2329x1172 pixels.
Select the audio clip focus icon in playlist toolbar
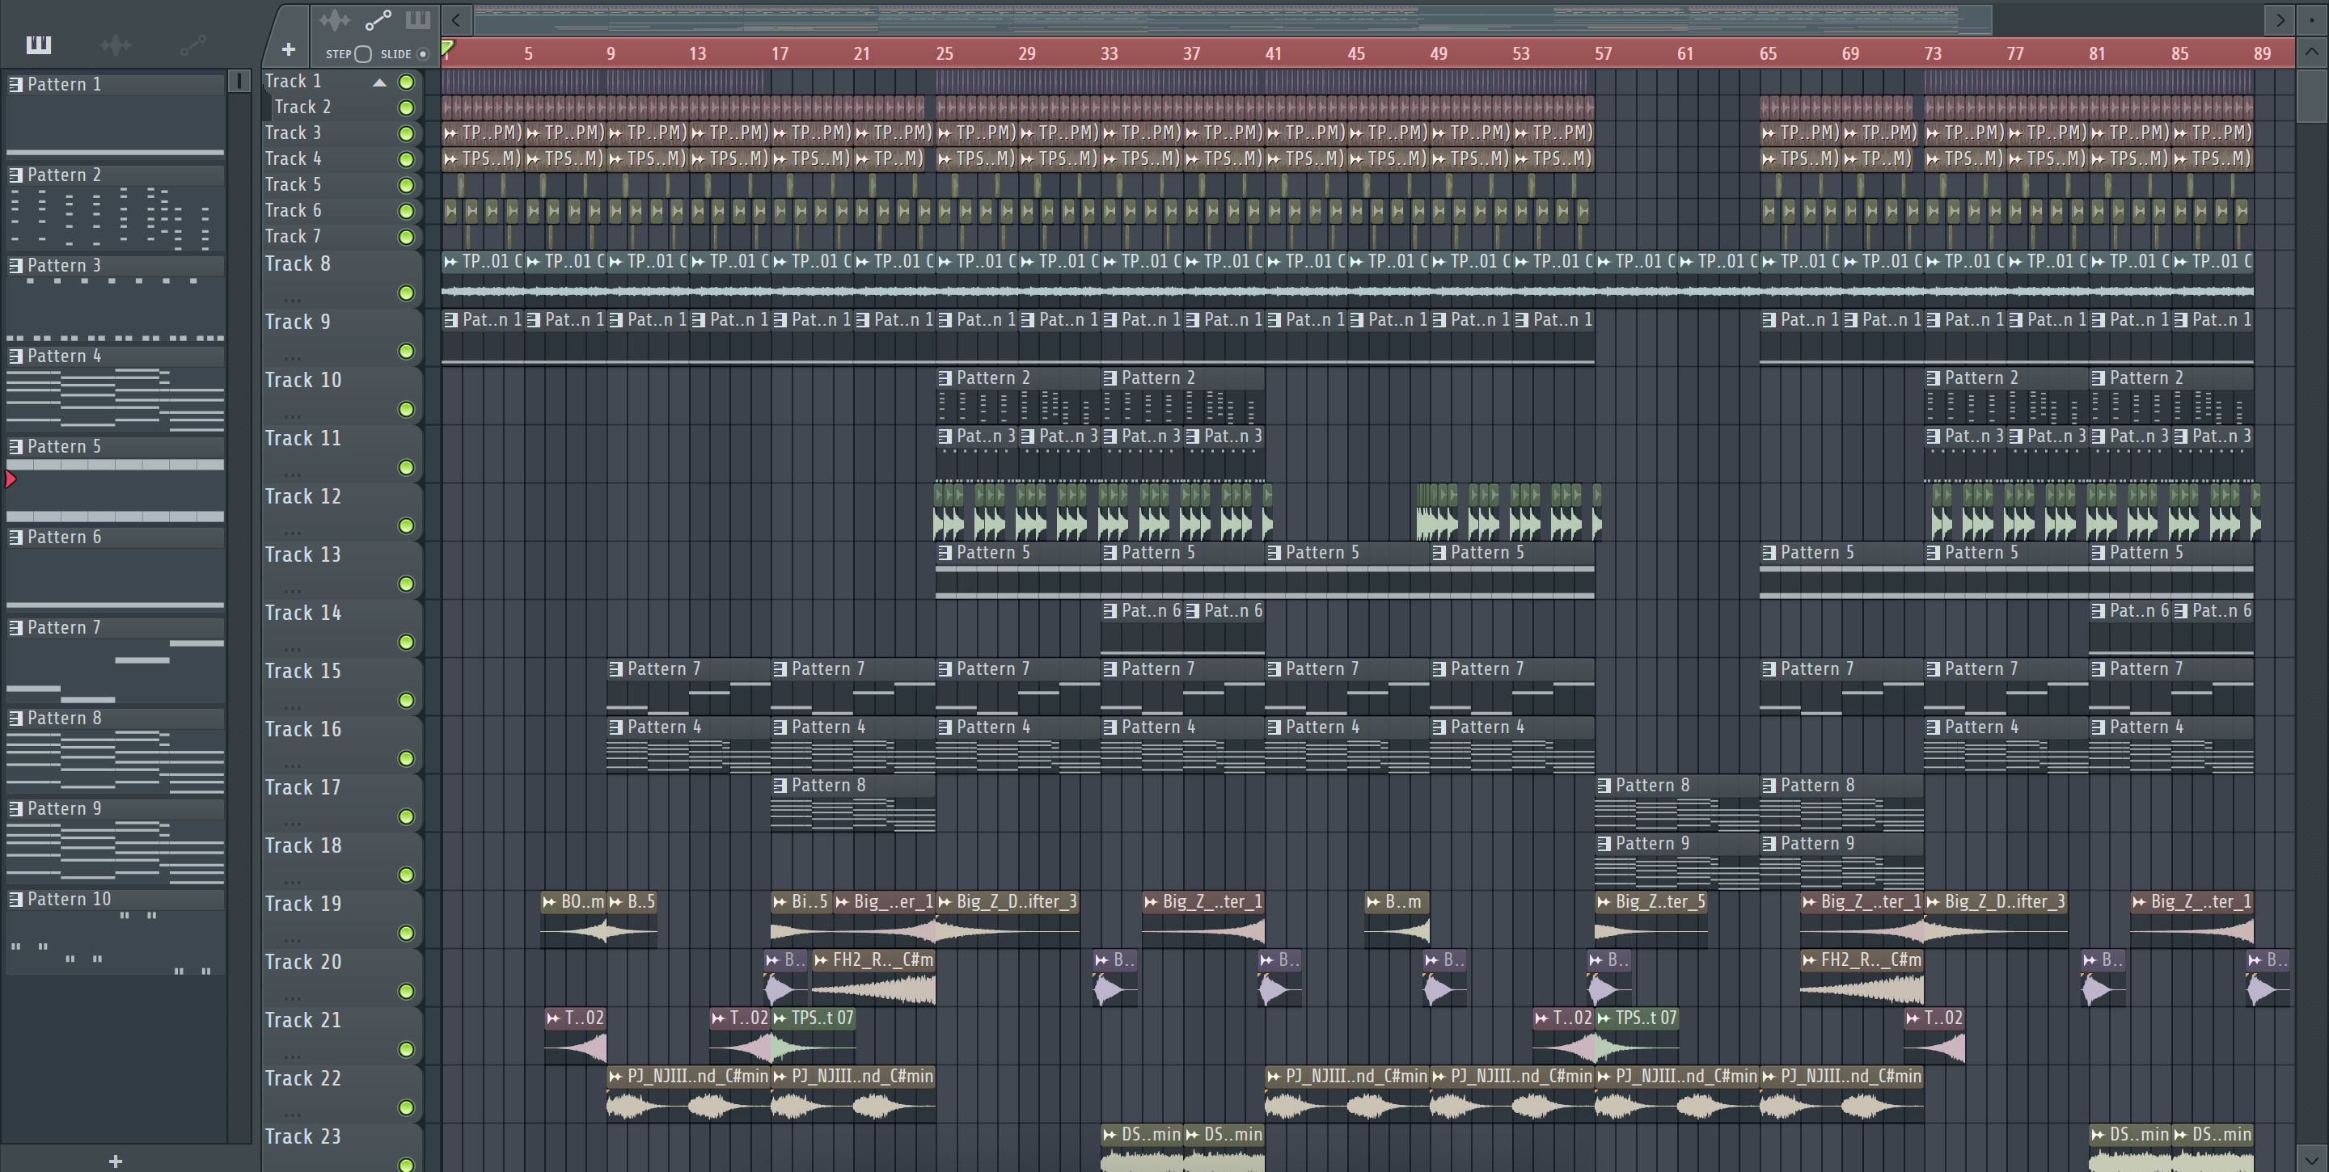tap(334, 20)
